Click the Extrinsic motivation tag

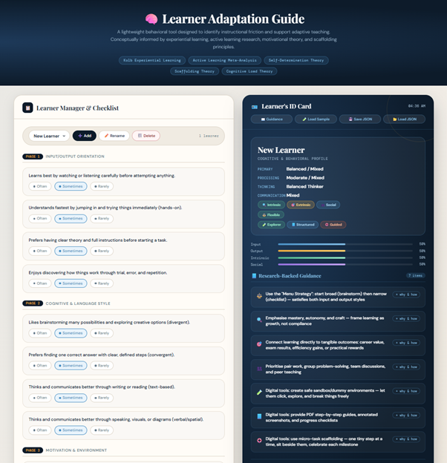tap(301, 205)
